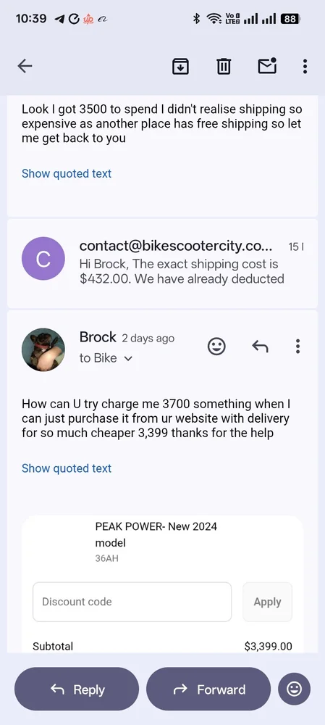Tap the emoji button at bottom right
This screenshot has height=725, width=325.
[294, 689]
